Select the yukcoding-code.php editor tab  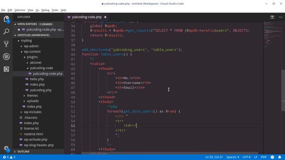87,17
